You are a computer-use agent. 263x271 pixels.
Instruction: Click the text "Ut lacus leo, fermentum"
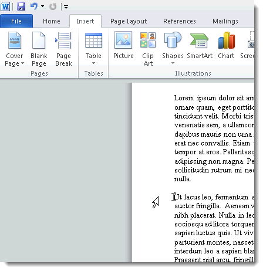[x=211, y=197]
